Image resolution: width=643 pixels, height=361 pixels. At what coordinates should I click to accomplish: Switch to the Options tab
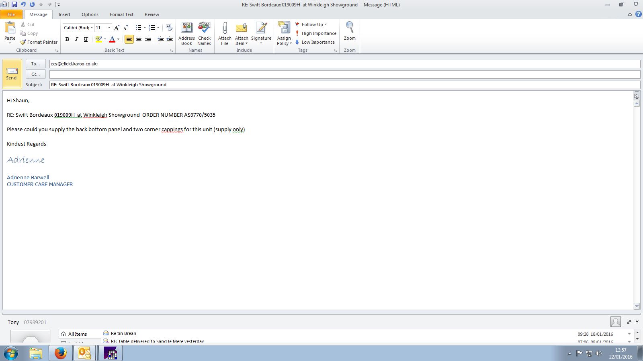point(90,14)
